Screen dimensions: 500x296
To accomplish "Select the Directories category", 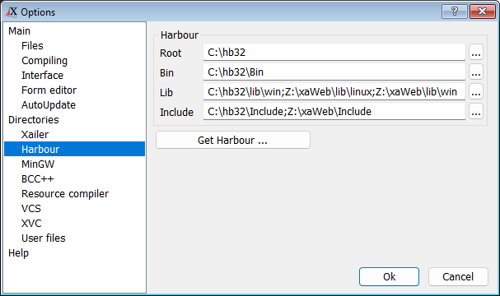I will 34,120.
